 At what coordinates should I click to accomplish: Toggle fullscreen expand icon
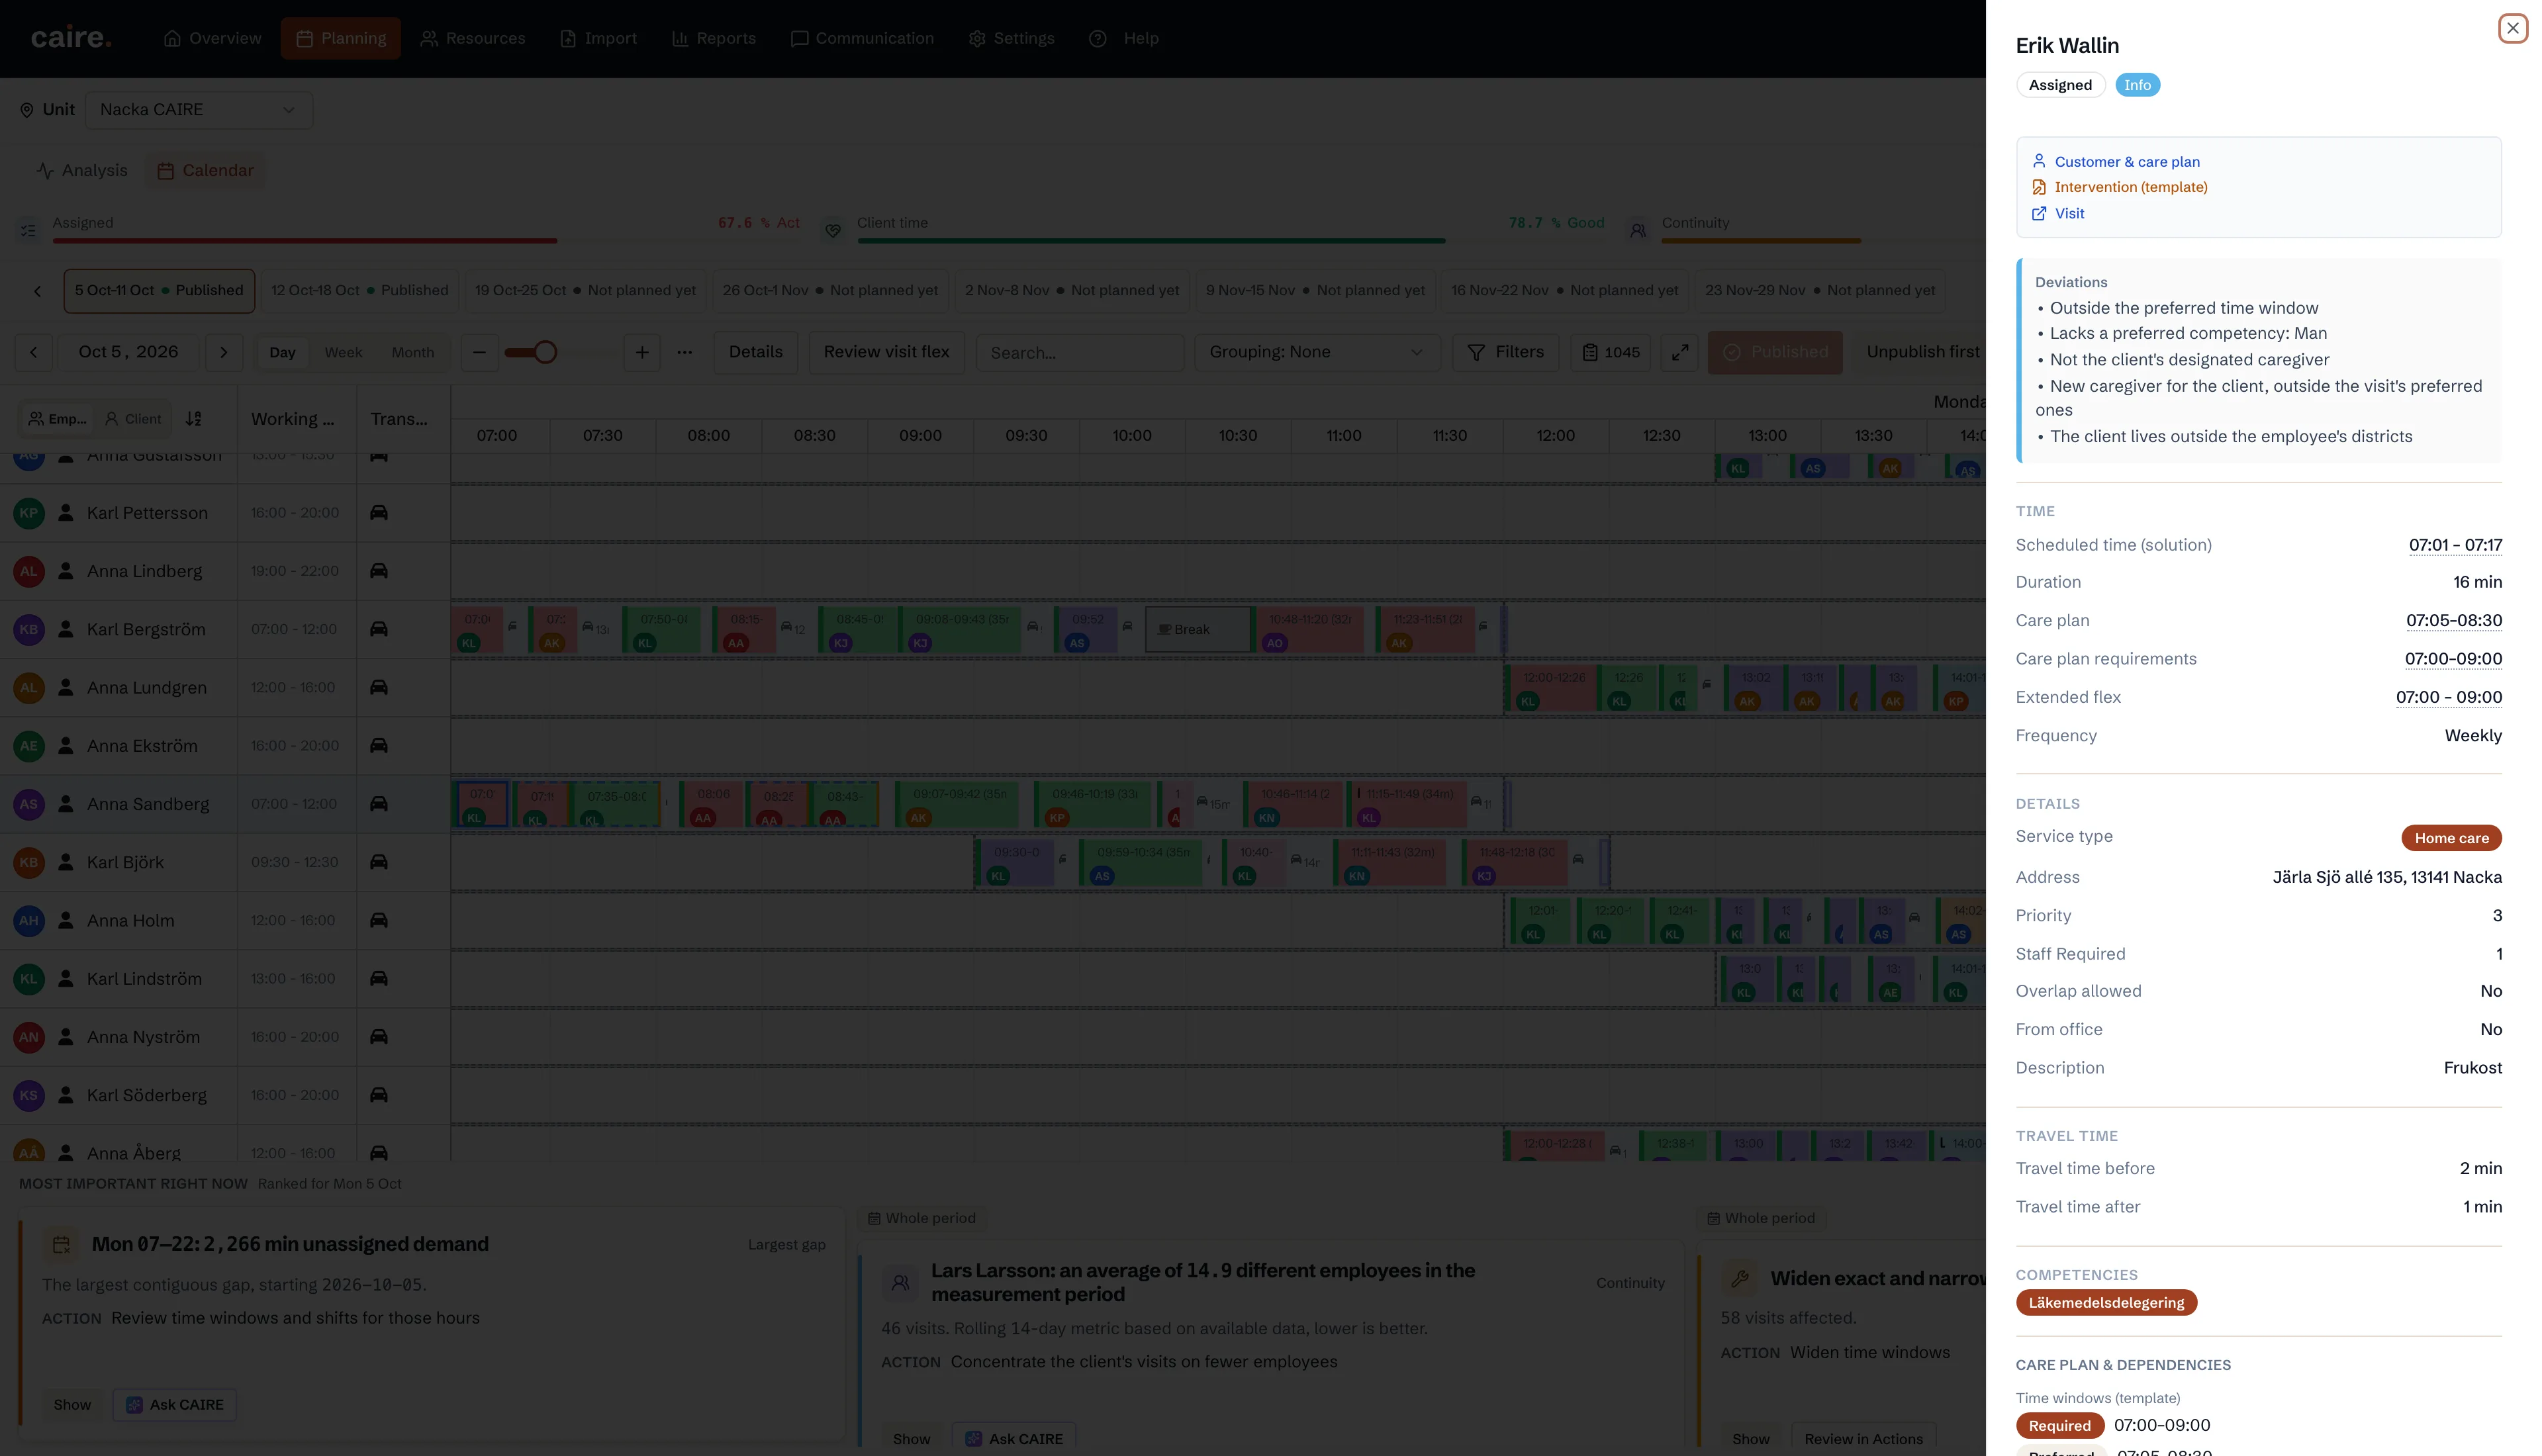coord(1680,352)
